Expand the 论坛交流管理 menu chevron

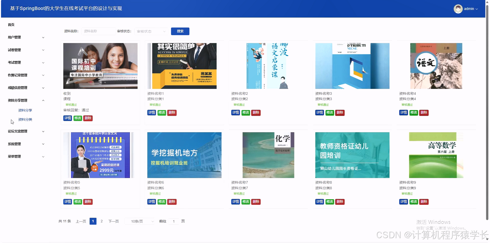43,131
